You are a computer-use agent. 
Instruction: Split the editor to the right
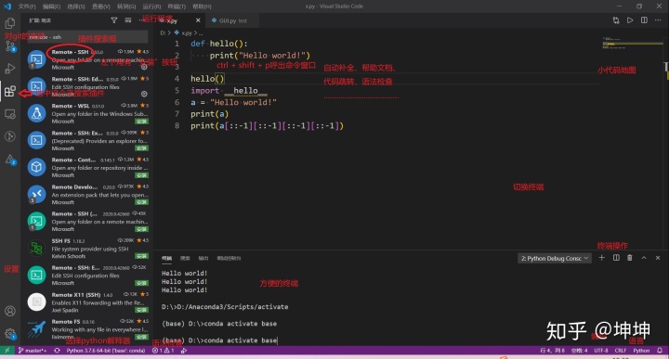(644, 20)
